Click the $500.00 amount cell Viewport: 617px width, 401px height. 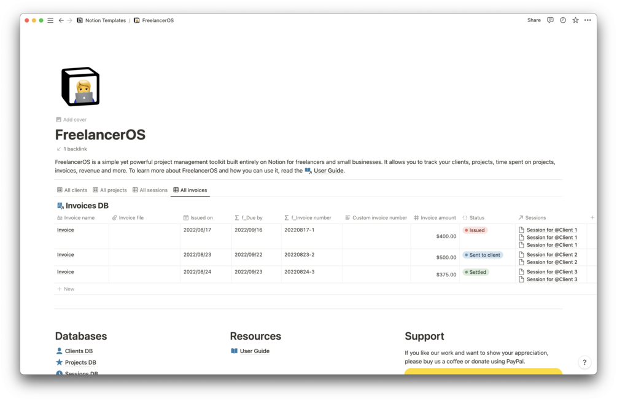point(435,257)
